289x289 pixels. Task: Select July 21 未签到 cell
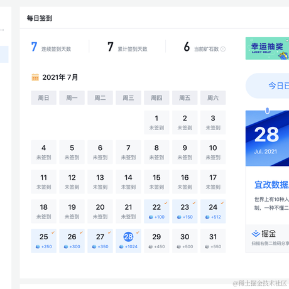128,211
